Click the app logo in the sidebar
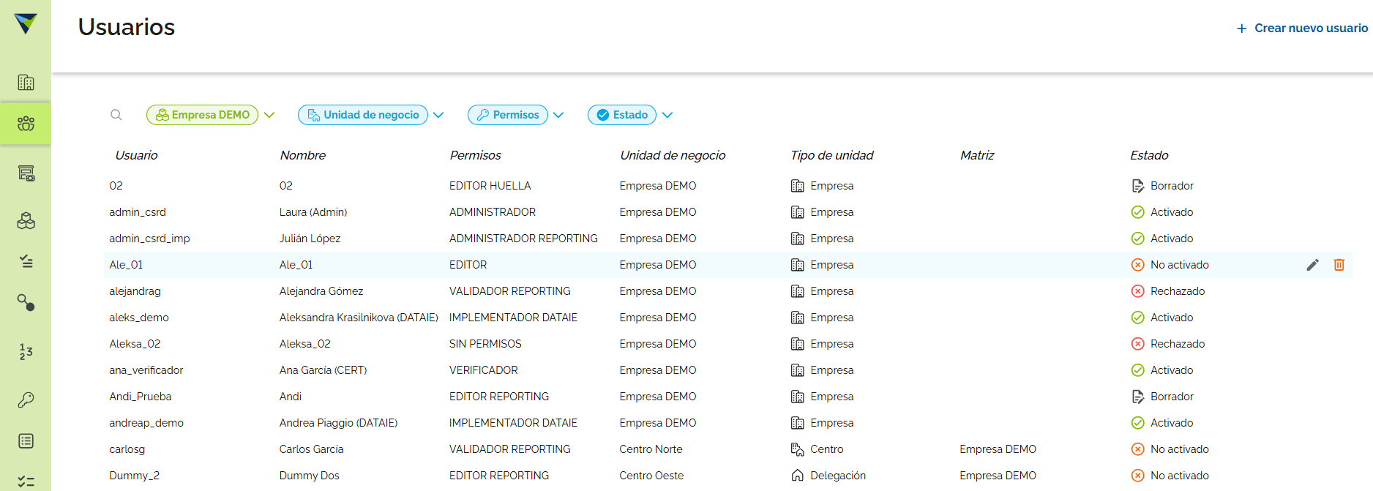The image size is (1373, 491). pyautogui.click(x=26, y=23)
